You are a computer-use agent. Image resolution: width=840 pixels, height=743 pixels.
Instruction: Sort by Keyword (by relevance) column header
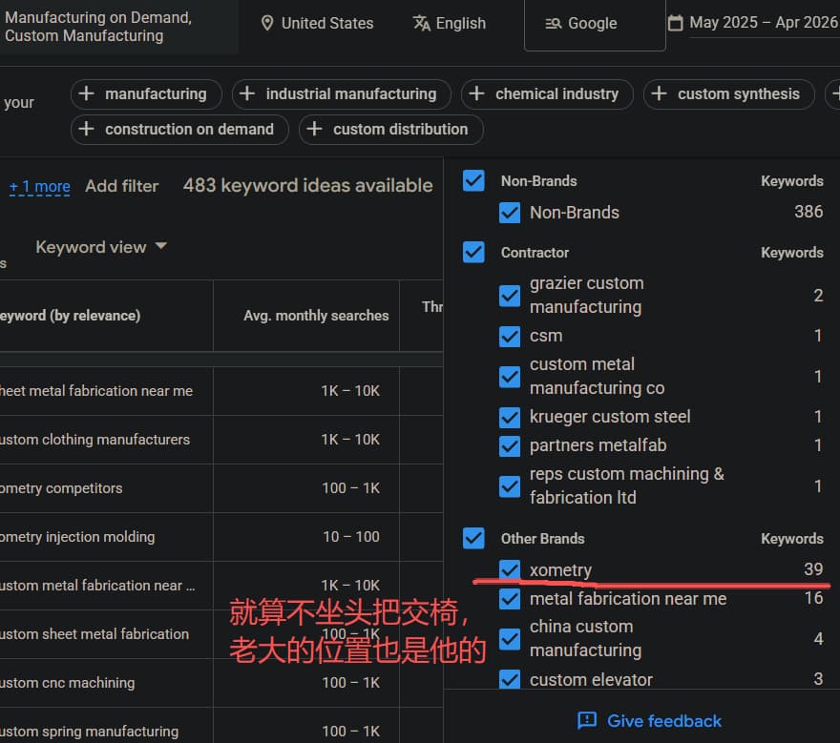point(71,316)
